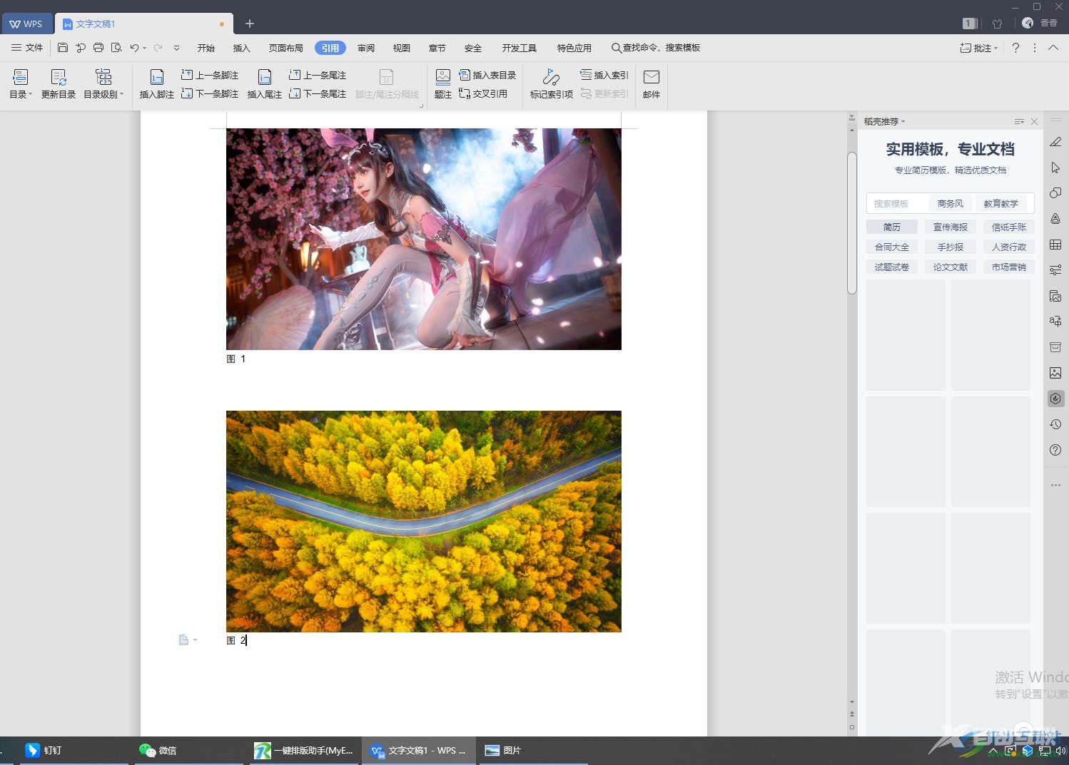Image resolution: width=1069 pixels, height=765 pixels.
Task: Click the Redo arrow icon
Action: 158,48
